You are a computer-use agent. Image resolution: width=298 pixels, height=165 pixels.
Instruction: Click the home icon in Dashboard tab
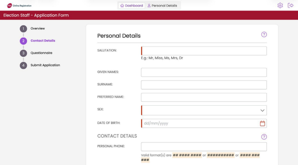point(122,6)
